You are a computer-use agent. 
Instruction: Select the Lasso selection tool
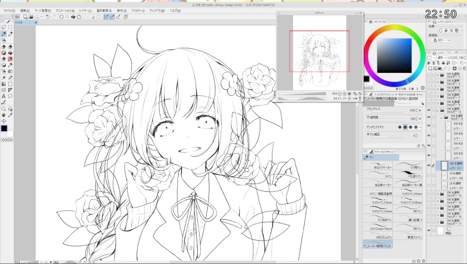4,27
